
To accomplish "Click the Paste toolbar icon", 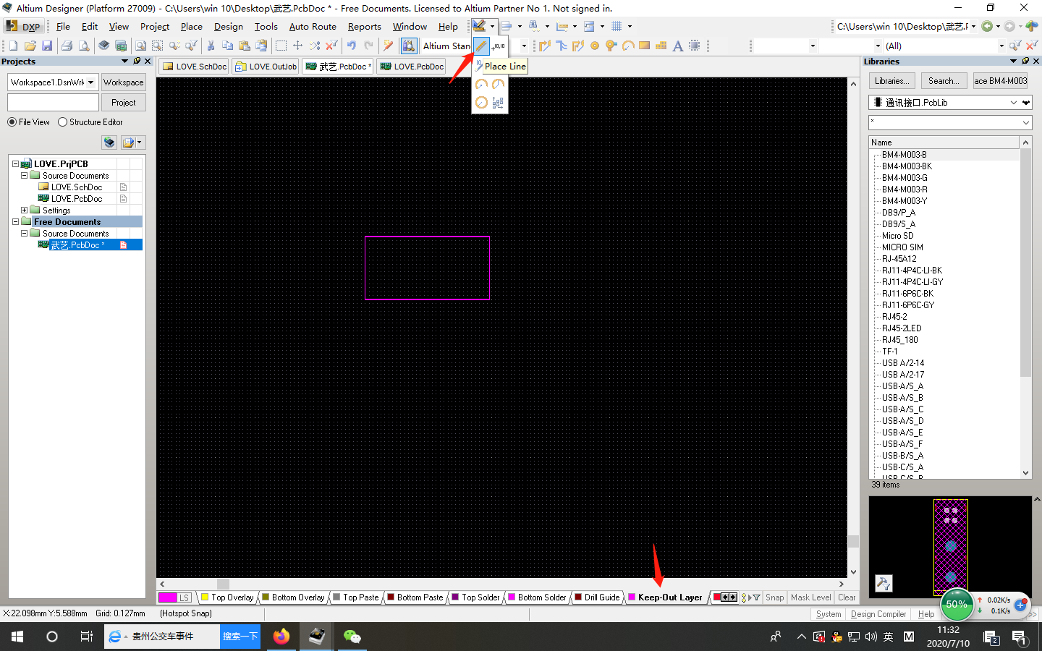I will (244, 46).
